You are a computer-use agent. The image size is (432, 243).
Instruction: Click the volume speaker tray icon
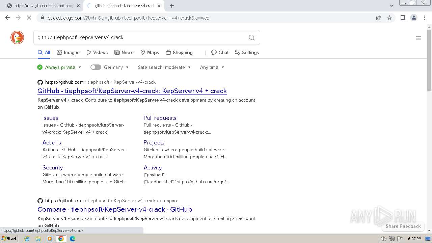tap(383, 239)
